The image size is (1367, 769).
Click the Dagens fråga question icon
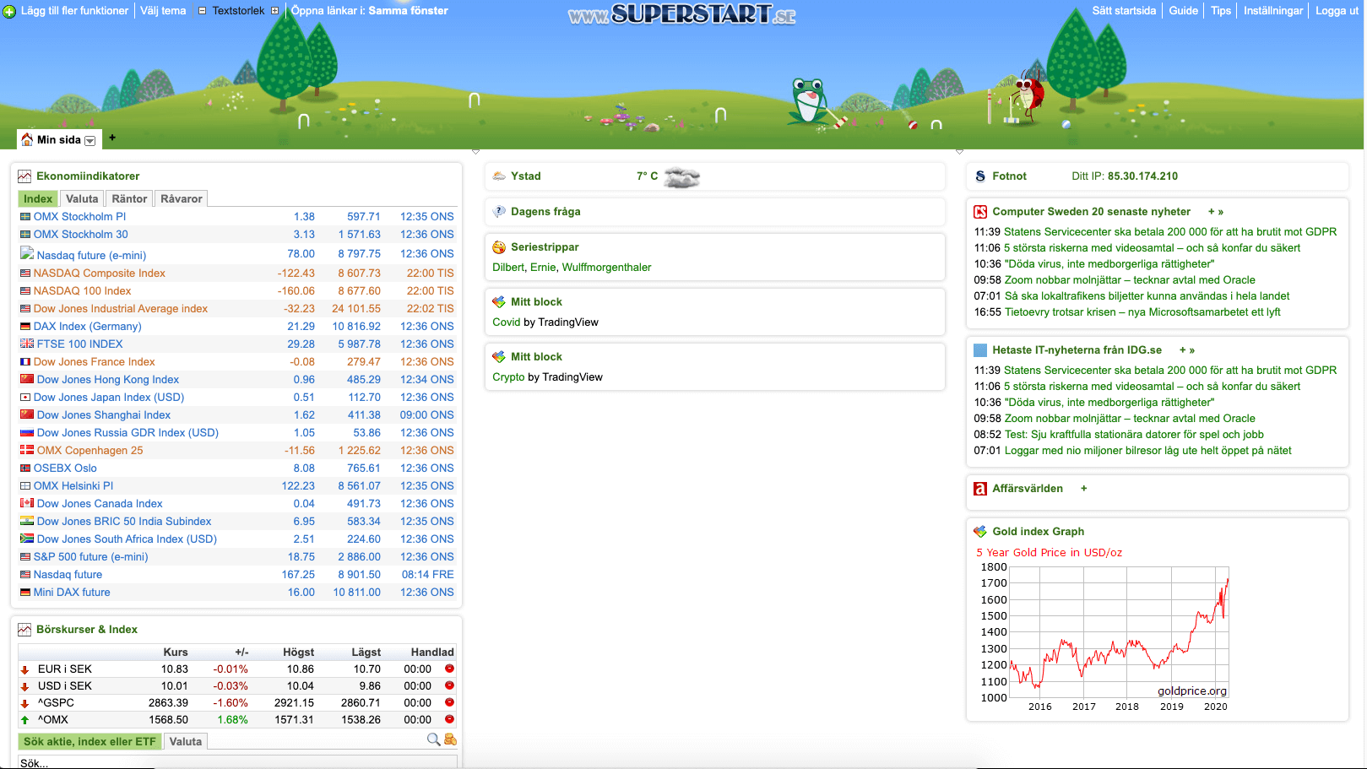499,212
